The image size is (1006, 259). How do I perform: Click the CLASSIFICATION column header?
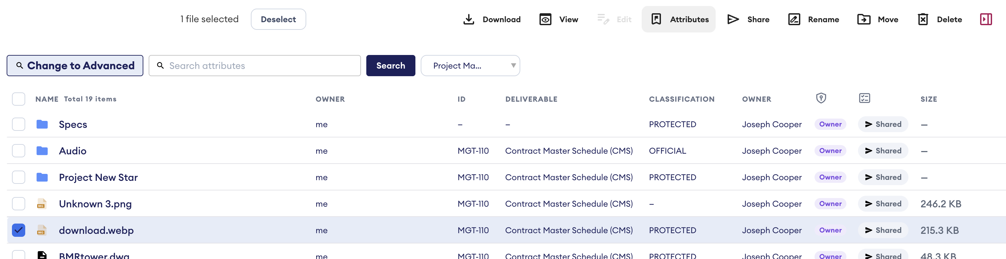pos(682,99)
